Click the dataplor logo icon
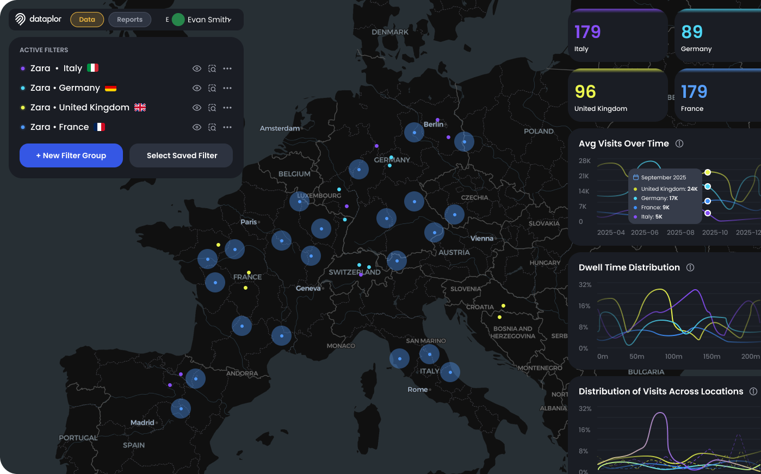Image resolution: width=761 pixels, height=474 pixels. (x=20, y=20)
